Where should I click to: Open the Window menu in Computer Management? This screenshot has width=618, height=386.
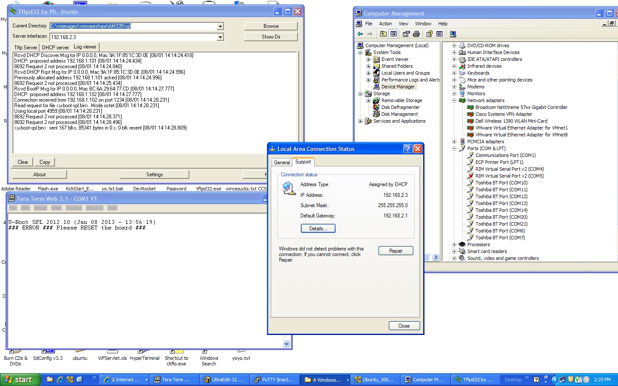(423, 24)
